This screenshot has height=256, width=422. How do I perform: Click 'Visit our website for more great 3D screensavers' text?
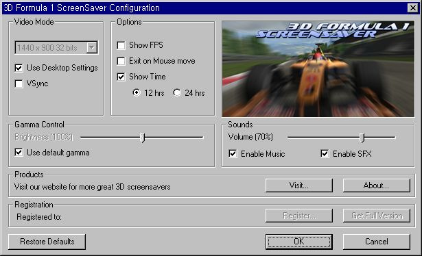tap(93, 187)
